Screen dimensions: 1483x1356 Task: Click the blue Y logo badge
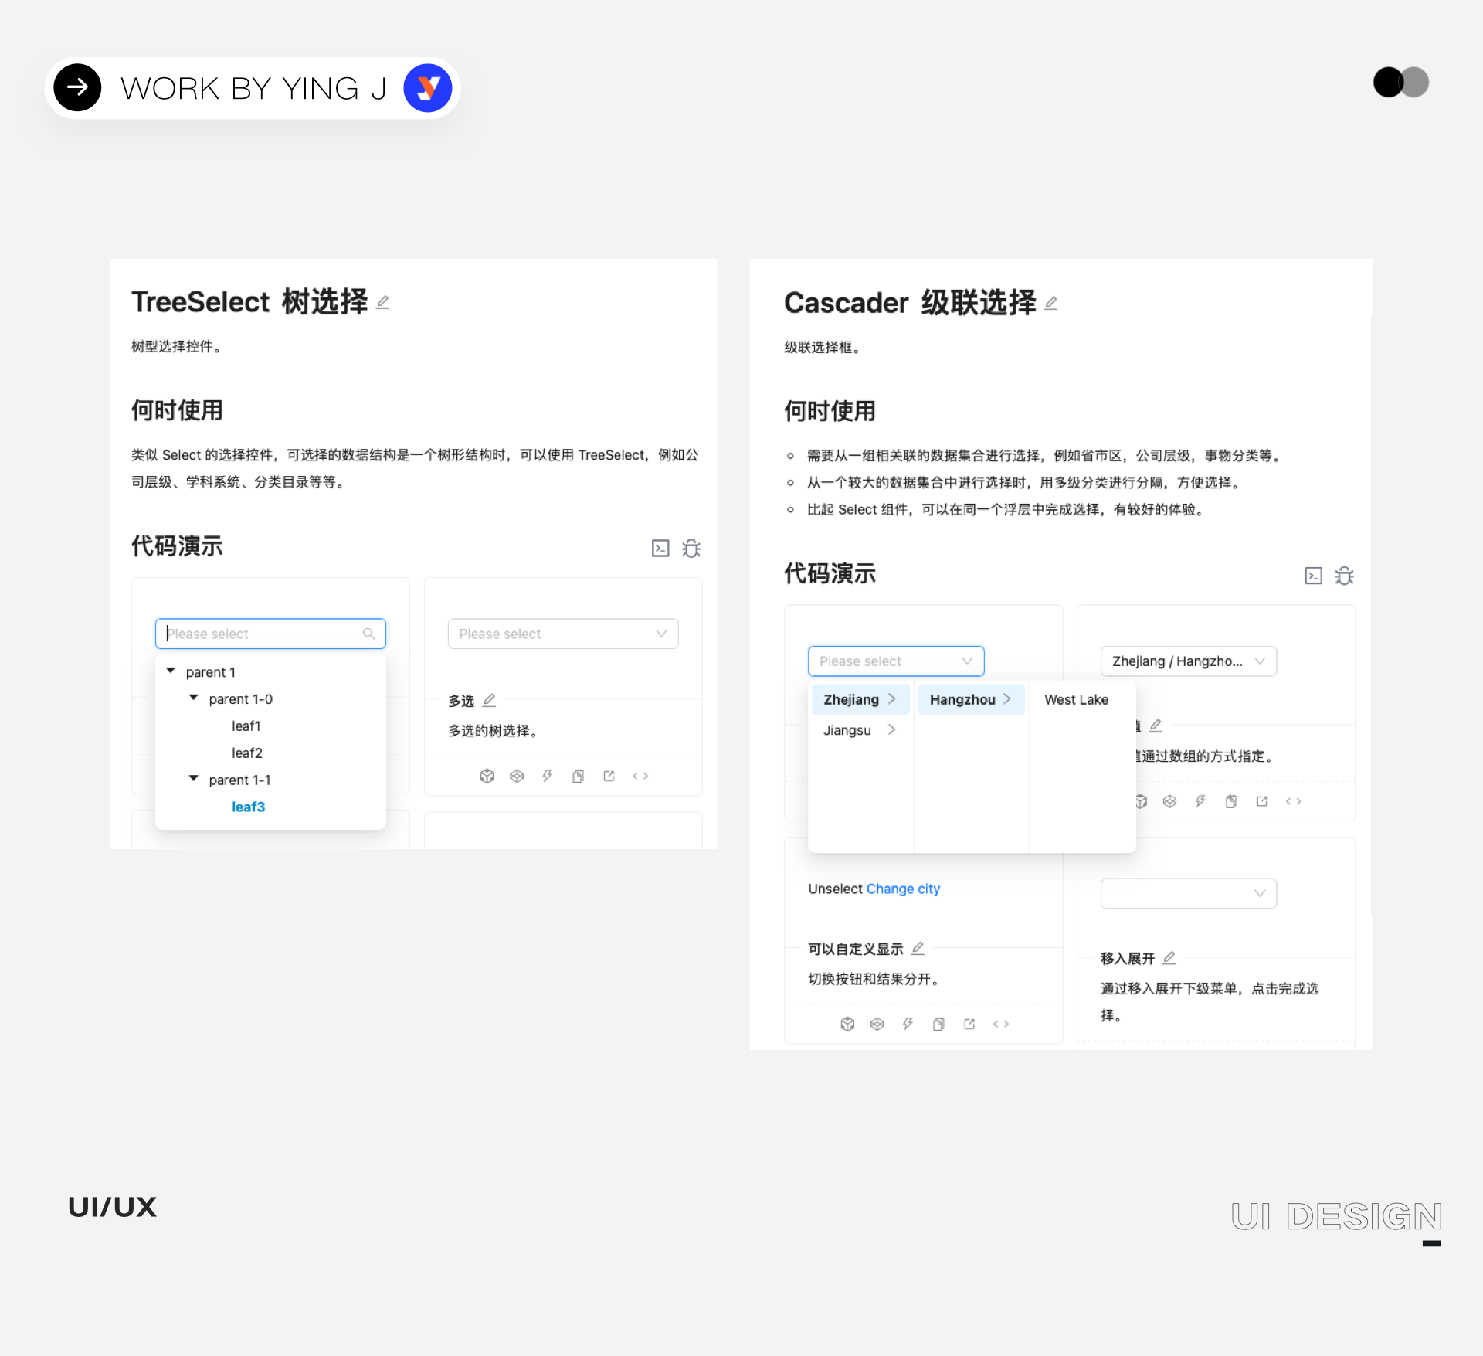coord(427,88)
